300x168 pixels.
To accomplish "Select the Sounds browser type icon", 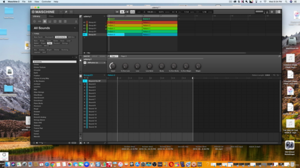I will click(x=45, y=21).
